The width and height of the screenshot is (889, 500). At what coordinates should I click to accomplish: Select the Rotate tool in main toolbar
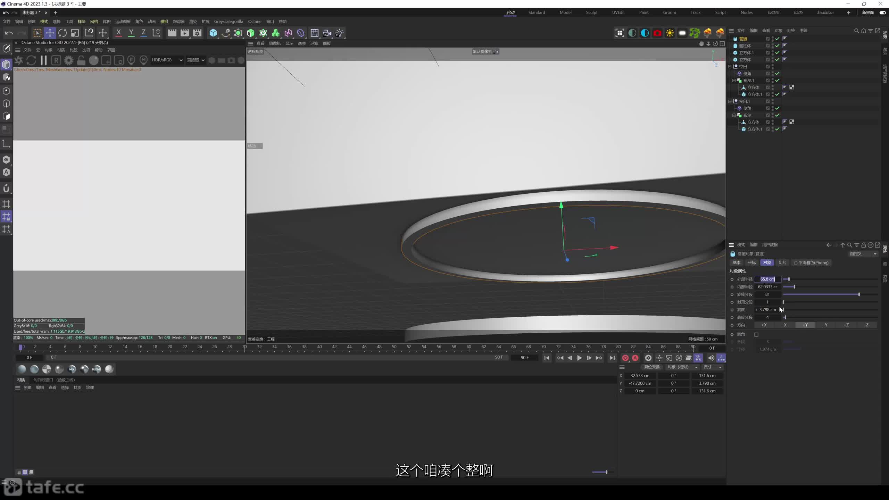tap(63, 33)
